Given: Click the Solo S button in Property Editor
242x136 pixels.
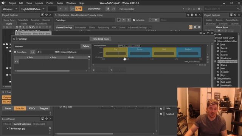Looking at the screenshot, I should click(129, 20).
